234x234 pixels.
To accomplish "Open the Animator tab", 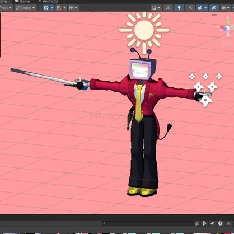I will 48,1.
